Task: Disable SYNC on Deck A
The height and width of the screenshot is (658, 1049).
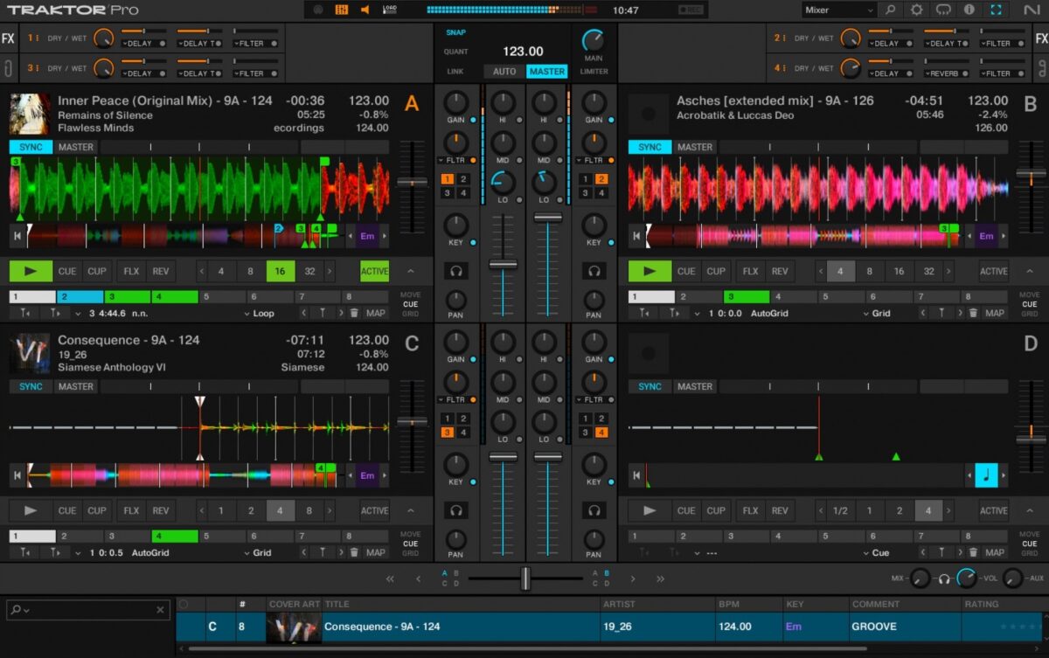Action: (x=31, y=147)
